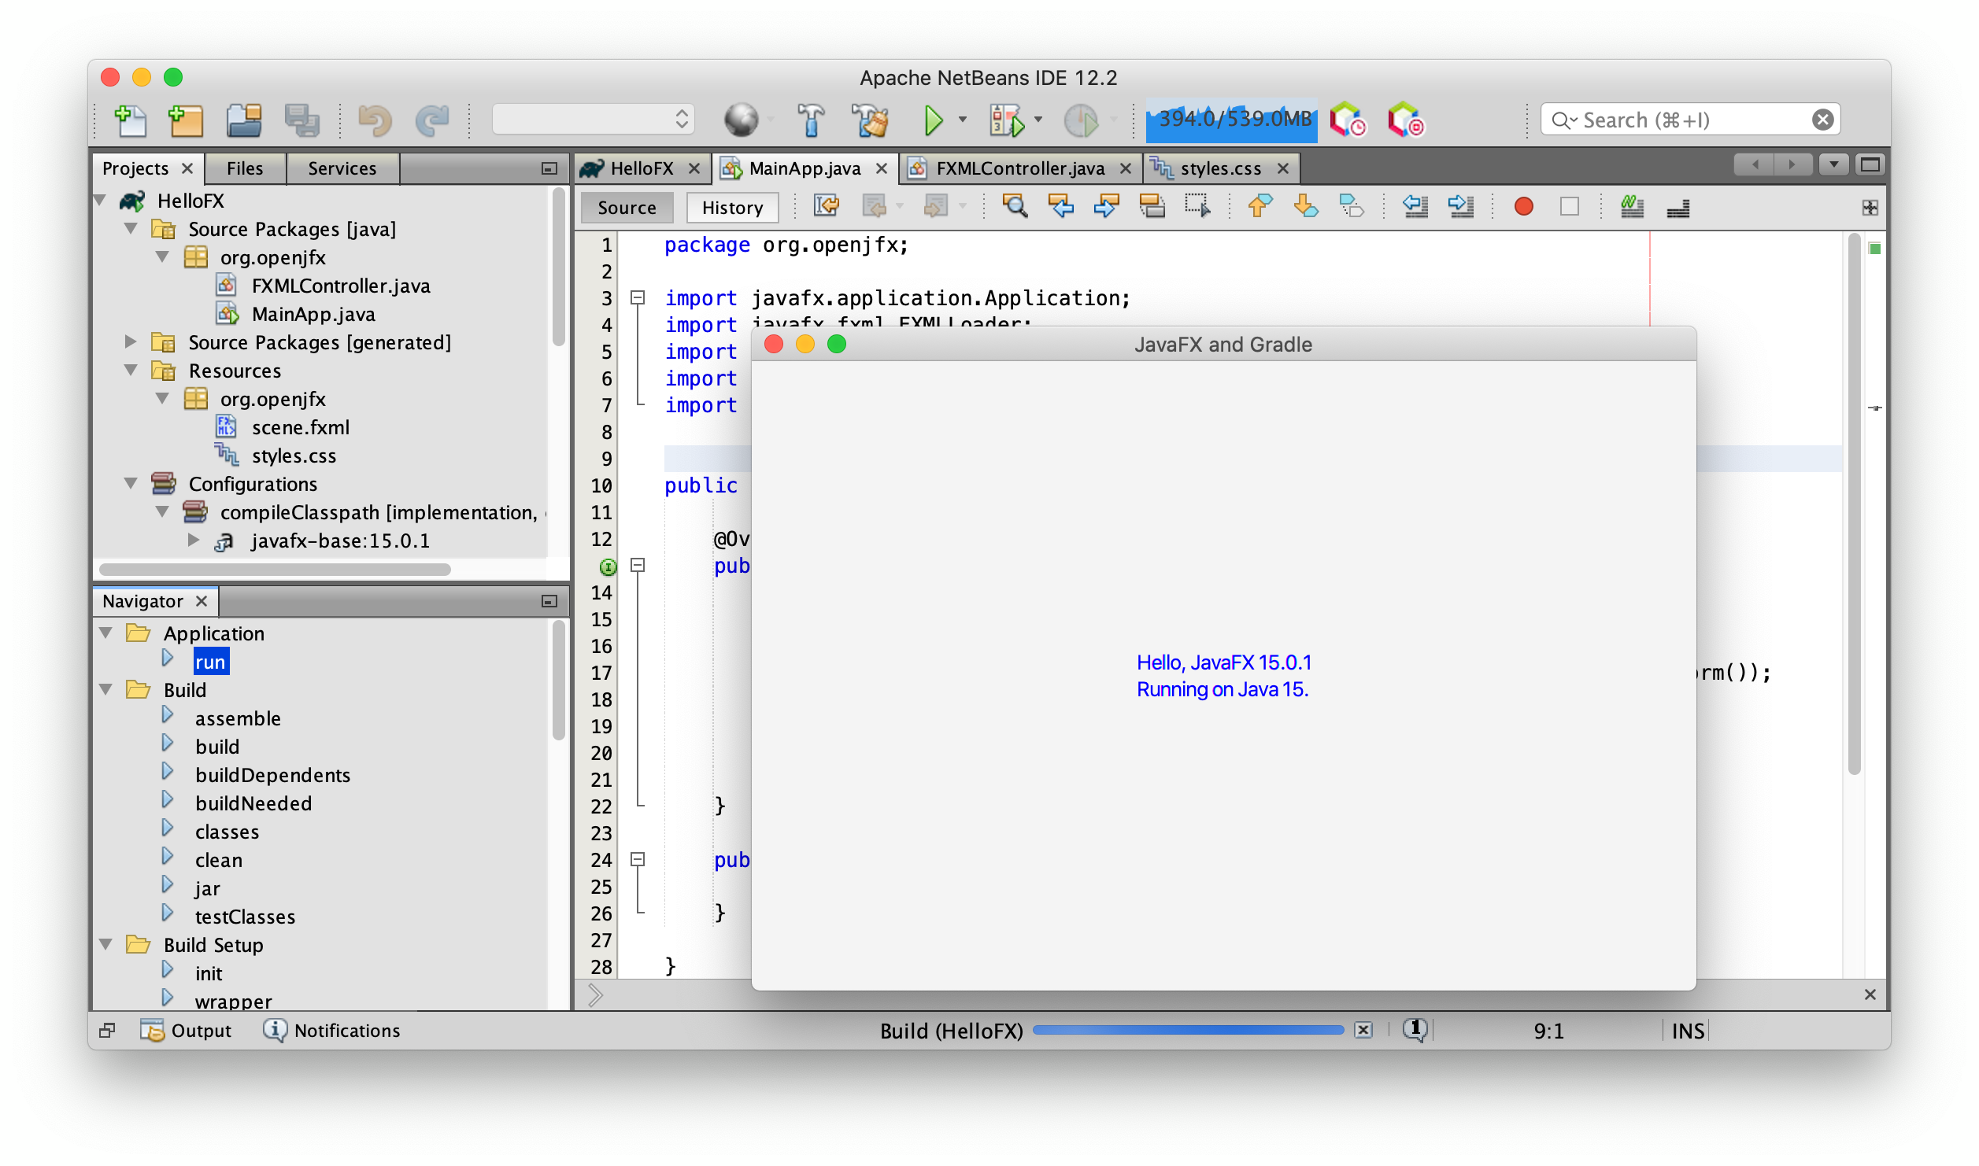Screen dimensions: 1979x1166
Task: Click the Build Project hammer icon
Action: [x=811, y=120]
